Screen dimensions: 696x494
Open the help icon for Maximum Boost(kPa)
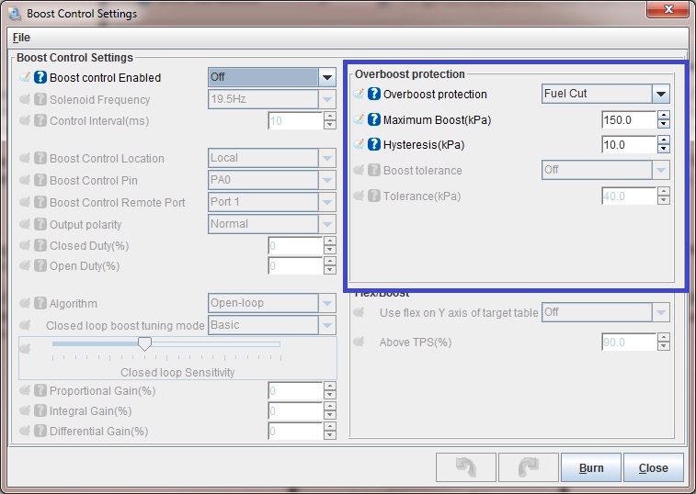(x=374, y=120)
